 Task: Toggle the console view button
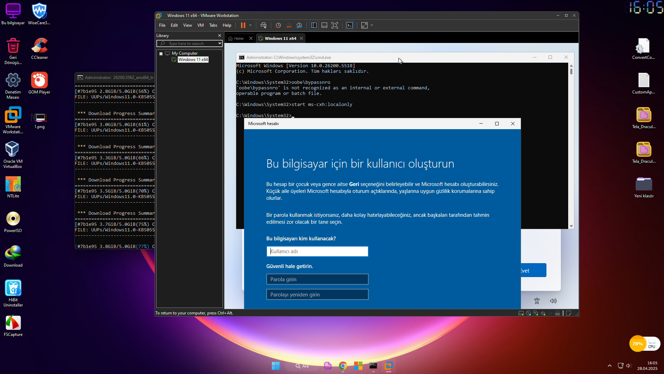(x=350, y=25)
